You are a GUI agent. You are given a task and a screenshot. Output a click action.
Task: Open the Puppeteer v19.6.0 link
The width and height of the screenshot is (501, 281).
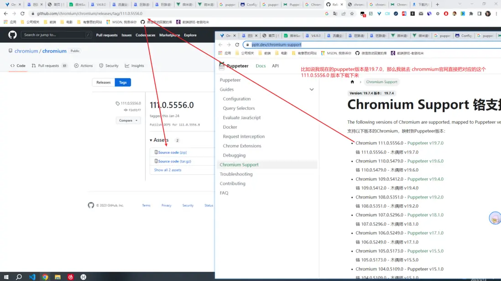(x=425, y=161)
